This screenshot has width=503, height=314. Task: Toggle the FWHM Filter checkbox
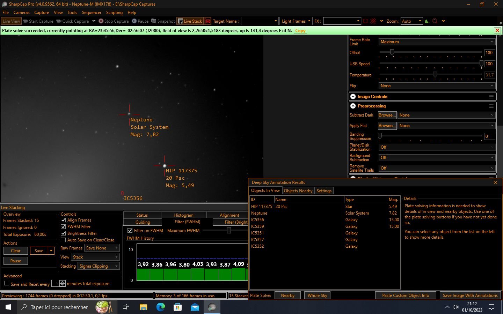point(63,227)
